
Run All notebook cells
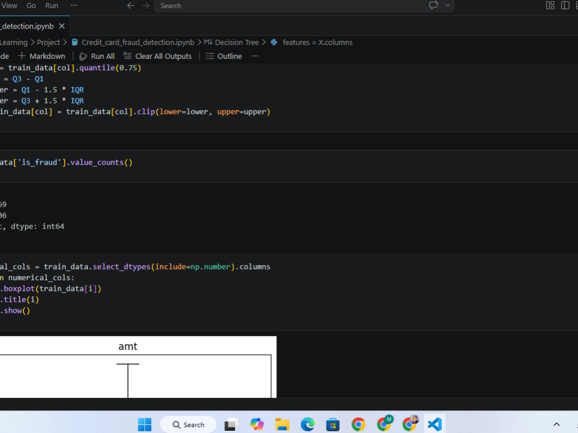(97, 56)
